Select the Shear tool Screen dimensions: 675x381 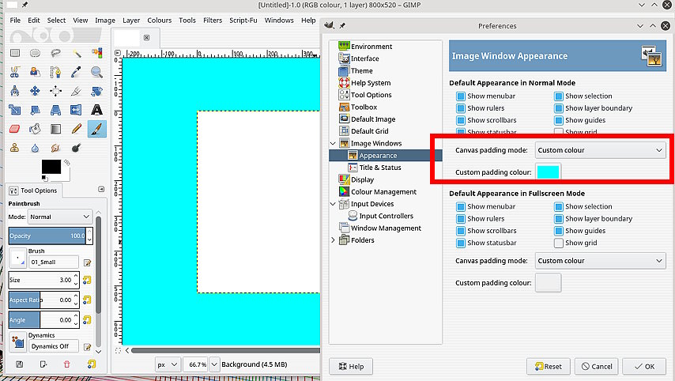click(x=35, y=110)
